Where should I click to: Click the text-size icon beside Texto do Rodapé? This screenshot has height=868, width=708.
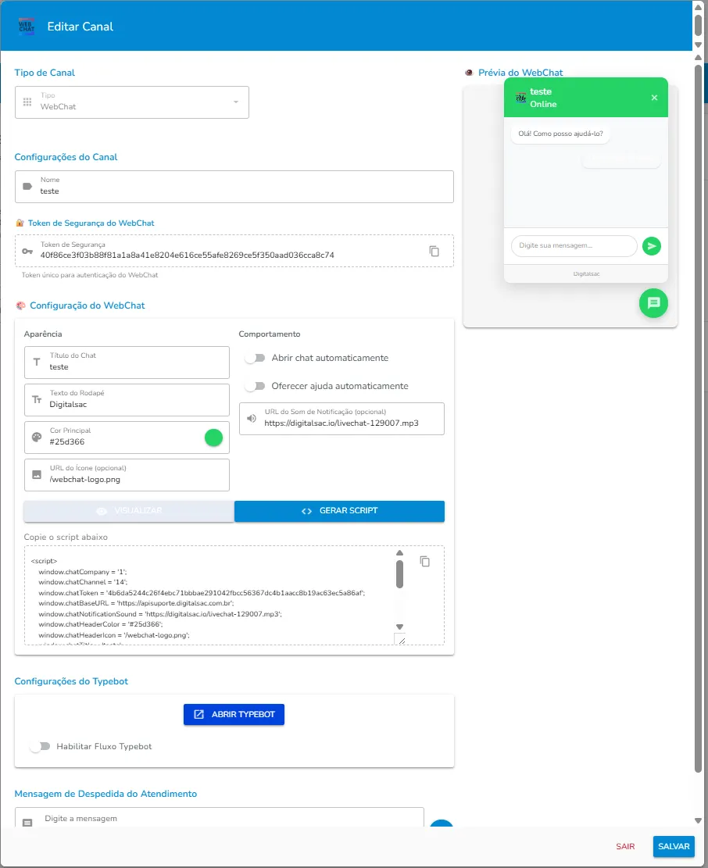click(37, 400)
